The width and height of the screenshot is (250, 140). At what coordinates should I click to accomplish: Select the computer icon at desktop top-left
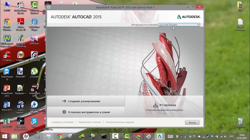pos(7,6)
